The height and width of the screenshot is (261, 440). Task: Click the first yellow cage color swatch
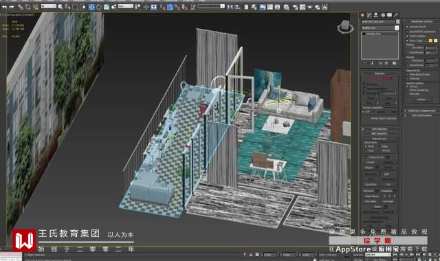pyautogui.click(x=431, y=41)
